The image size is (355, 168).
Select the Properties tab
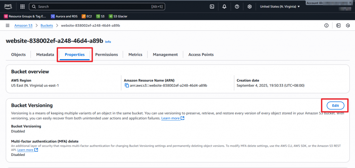pos(75,54)
